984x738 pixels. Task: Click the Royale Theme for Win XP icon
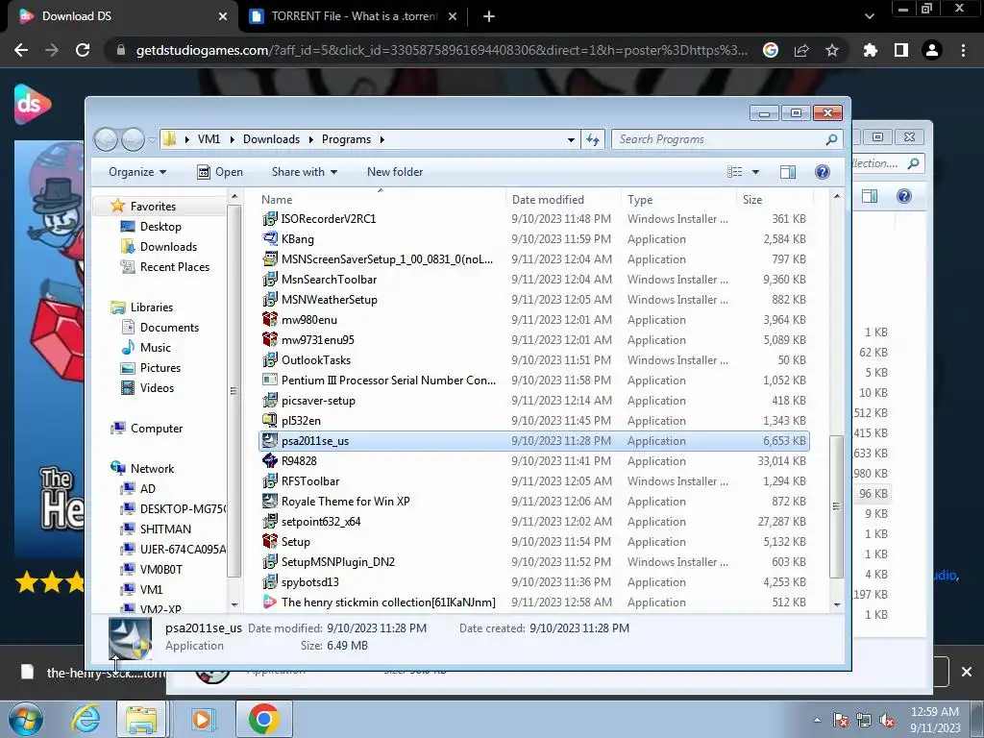(x=270, y=502)
